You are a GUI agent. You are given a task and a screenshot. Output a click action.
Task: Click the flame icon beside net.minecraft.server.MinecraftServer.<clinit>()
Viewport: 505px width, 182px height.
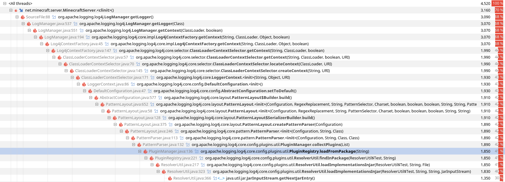16,10
